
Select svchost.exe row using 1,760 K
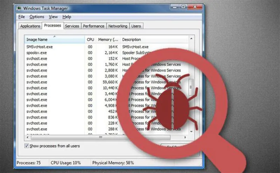(106, 65)
